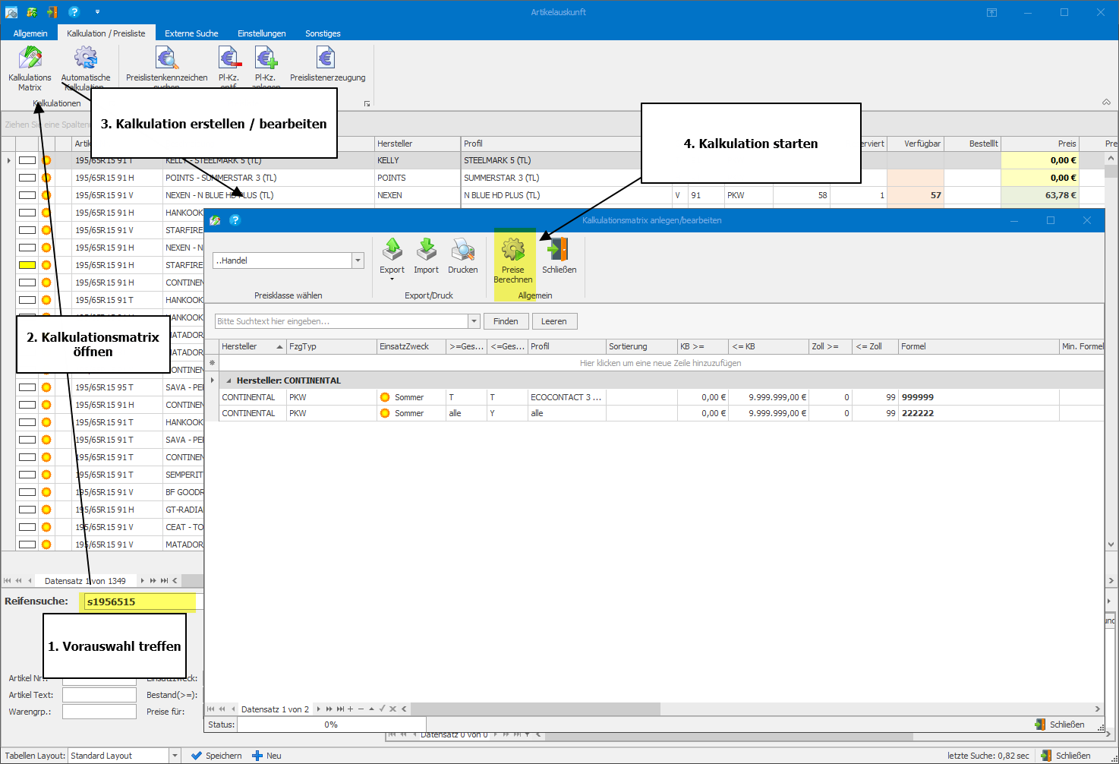Open Export dropdown arrow below icon
This screenshot has height=764, width=1119.
point(392,279)
